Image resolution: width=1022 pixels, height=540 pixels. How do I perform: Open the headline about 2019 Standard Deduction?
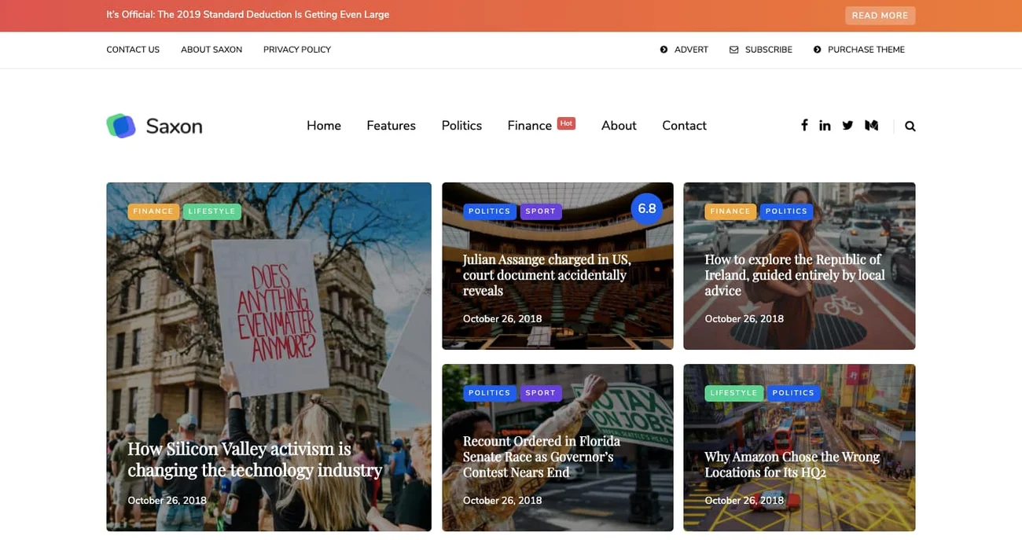248,14
